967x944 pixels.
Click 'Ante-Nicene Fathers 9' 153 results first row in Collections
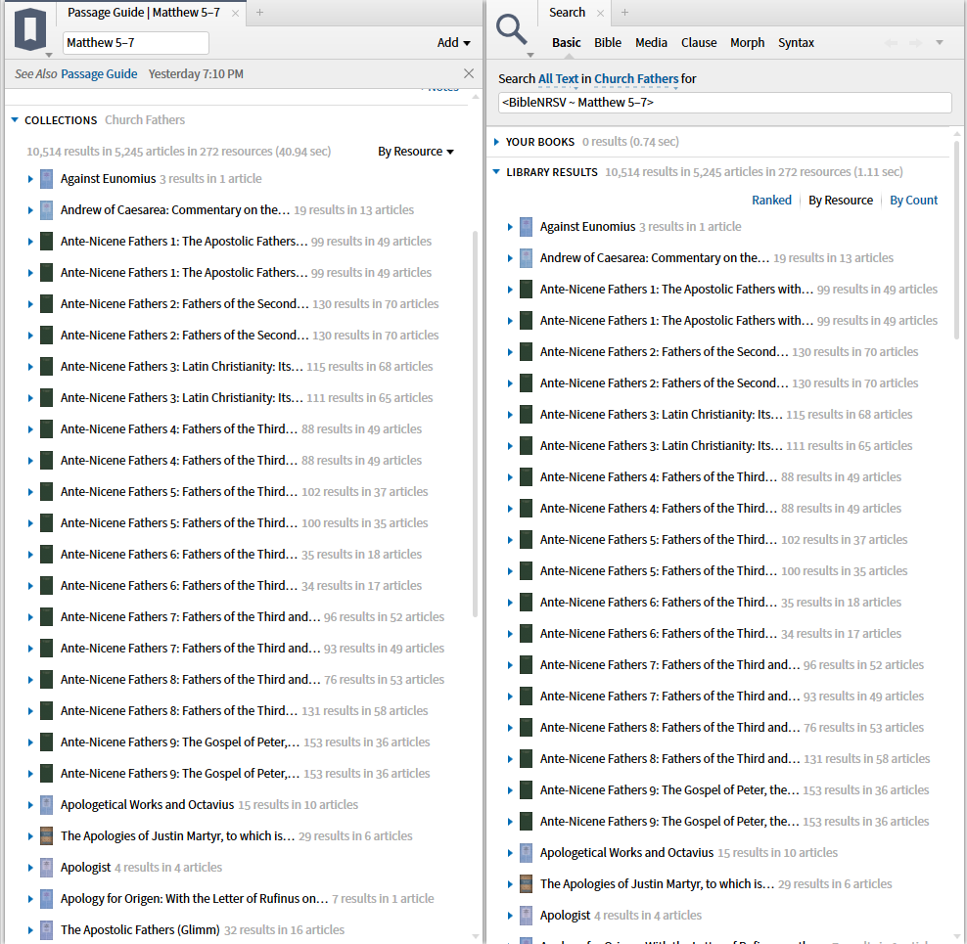point(246,742)
